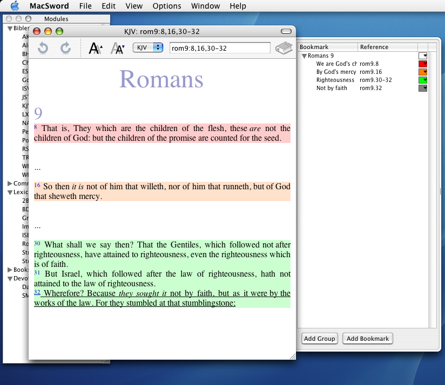The height and width of the screenshot is (385, 445).
Task: Follow the verse 8 number link
Action: [36, 127]
